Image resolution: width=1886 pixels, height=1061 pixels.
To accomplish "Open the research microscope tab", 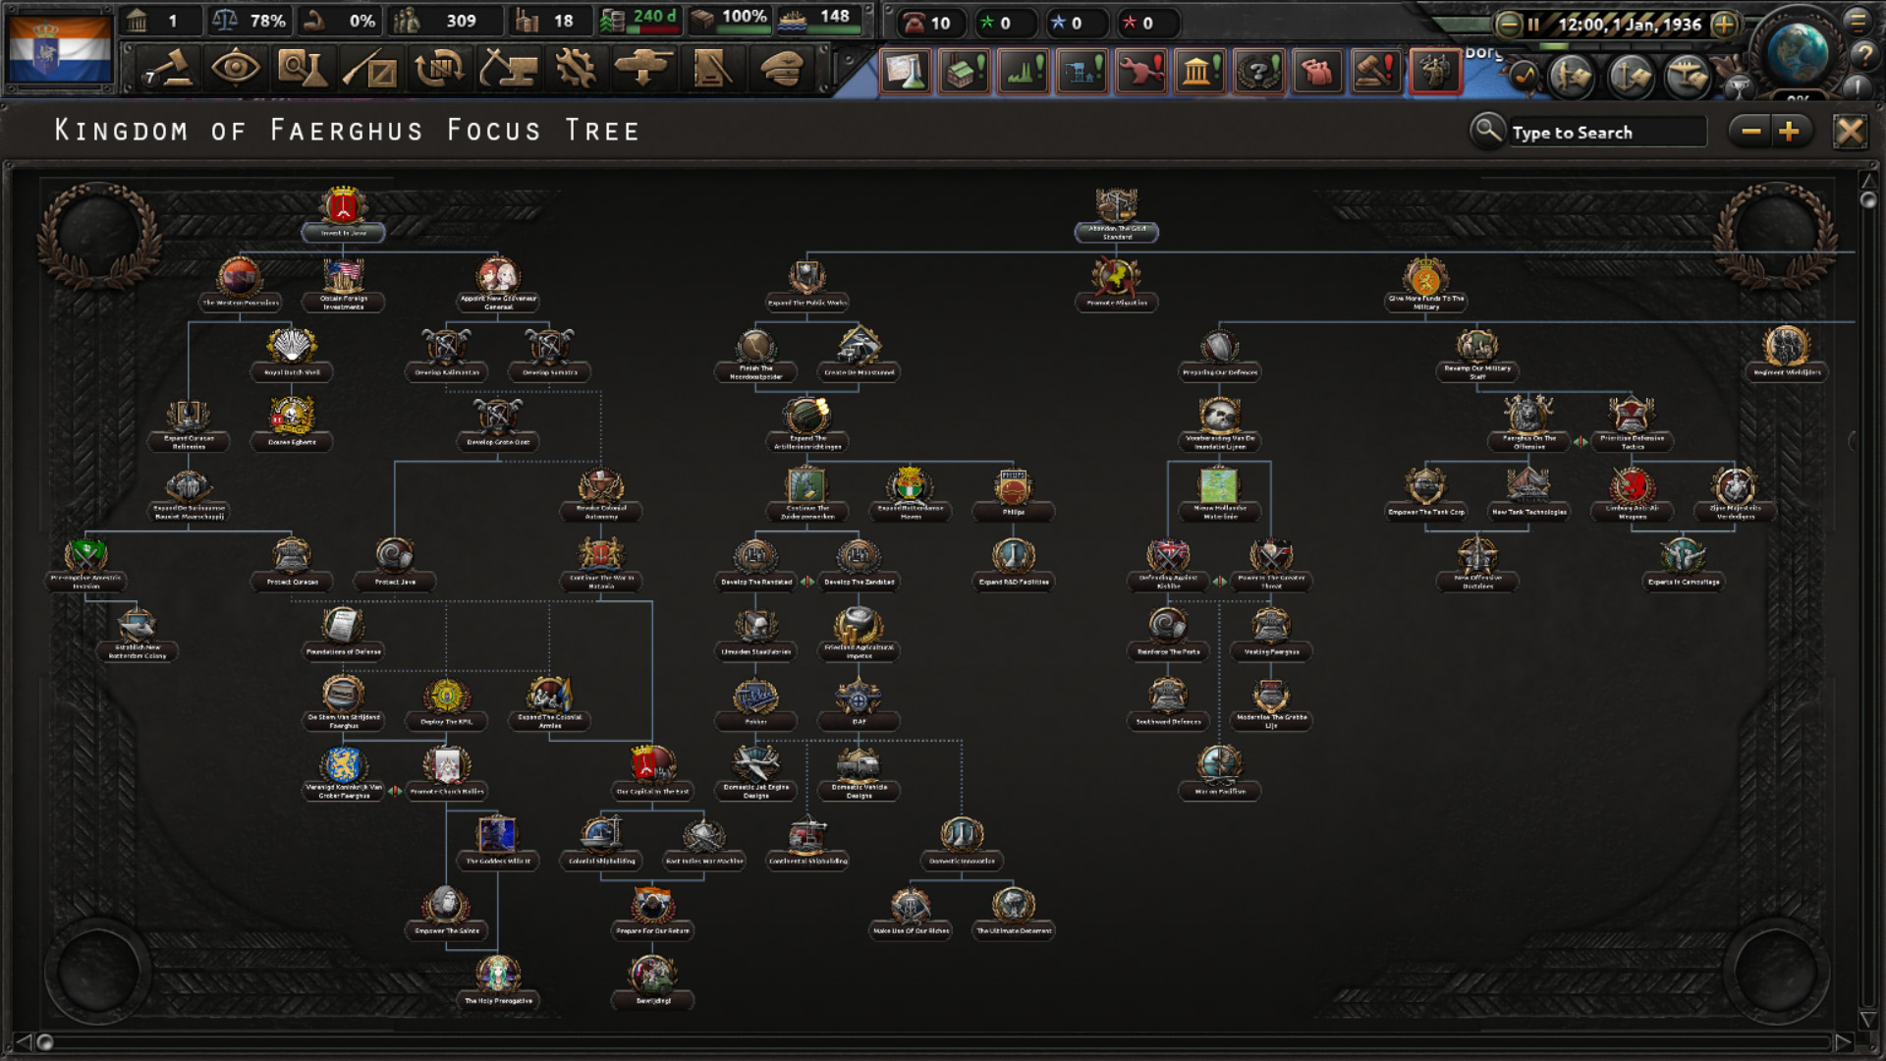I will pos(302,69).
